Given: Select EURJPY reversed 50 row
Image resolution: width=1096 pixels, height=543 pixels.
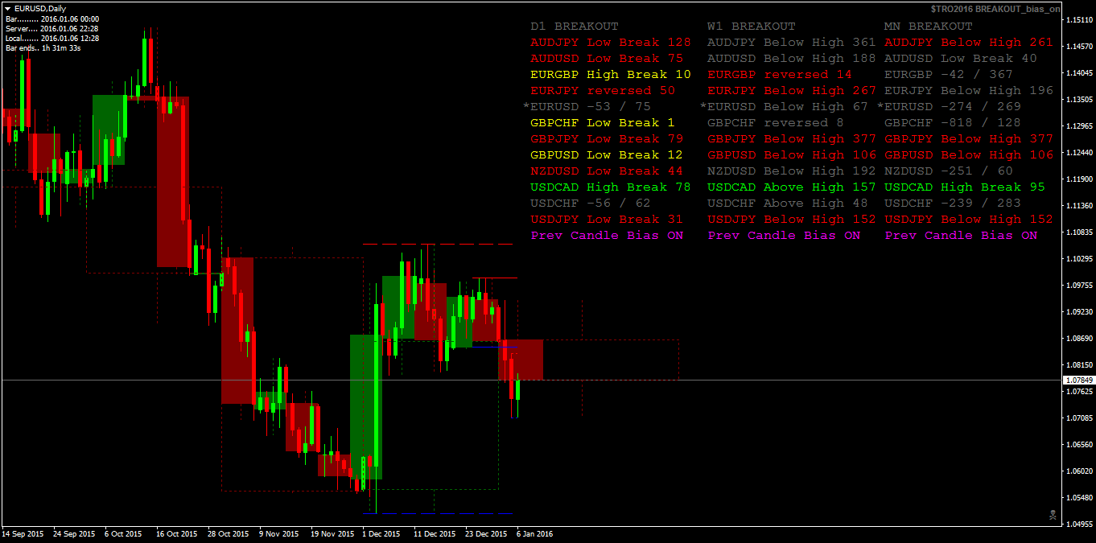Looking at the screenshot, I should point(603,91).
